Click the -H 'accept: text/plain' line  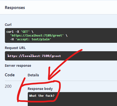click(x=30, y=39)
